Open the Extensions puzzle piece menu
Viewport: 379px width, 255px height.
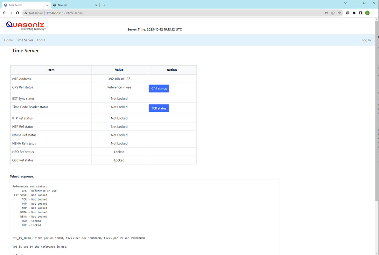coord(354,13)
